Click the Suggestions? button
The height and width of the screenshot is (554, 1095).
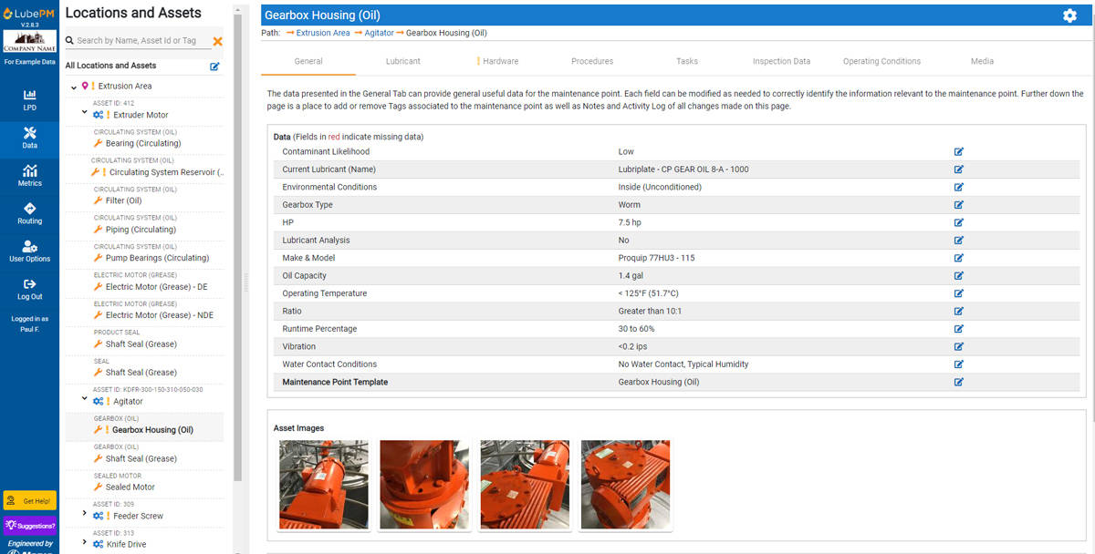(x=30, y=526)
